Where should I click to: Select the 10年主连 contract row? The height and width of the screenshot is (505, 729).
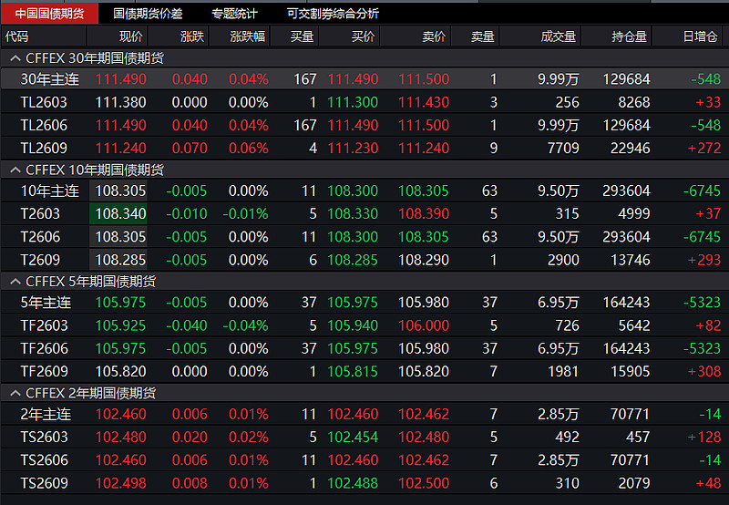click(x=364, y=191)
